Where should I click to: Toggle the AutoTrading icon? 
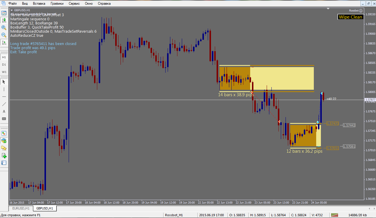(4, 141)
